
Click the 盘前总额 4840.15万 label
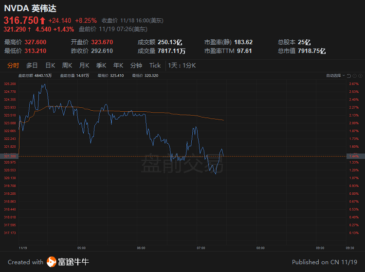35,75
